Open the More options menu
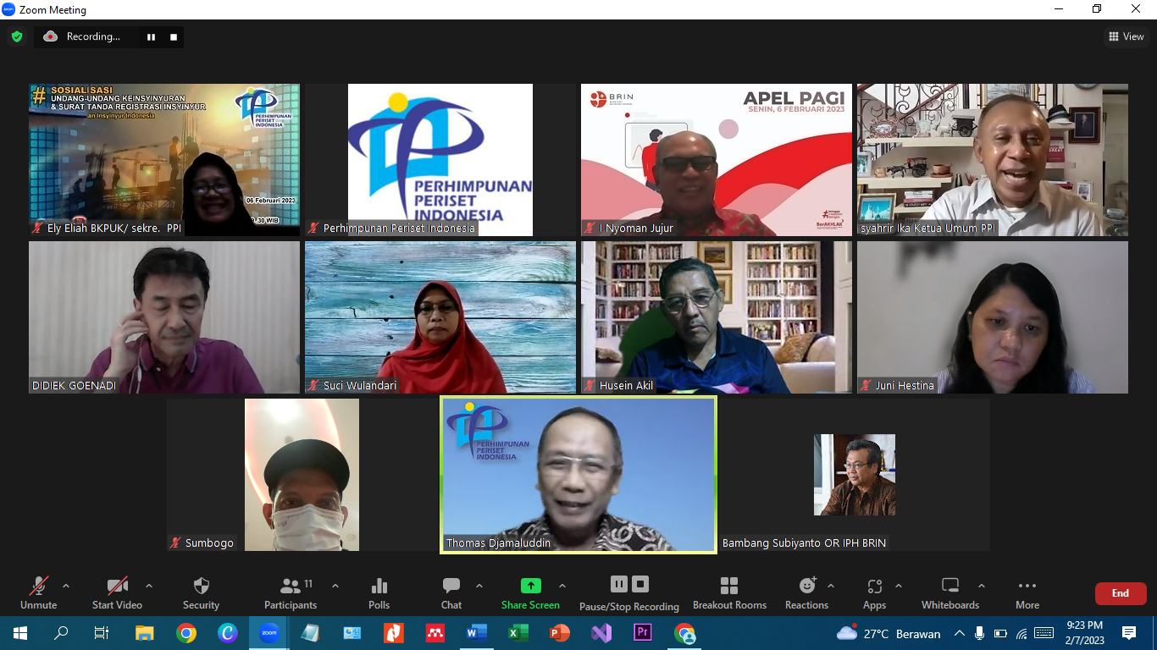The image size is (1157, 650). coord(1027,593)
